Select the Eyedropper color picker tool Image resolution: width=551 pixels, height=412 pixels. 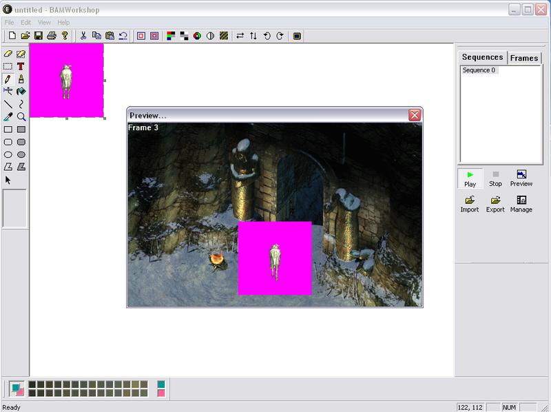point(8,116)
